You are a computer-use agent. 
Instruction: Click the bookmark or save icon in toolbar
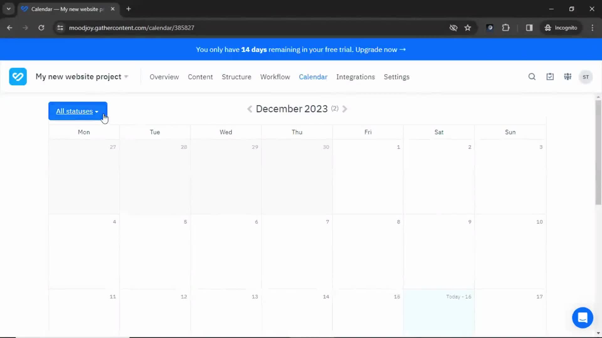(467, 28)
